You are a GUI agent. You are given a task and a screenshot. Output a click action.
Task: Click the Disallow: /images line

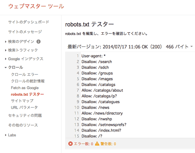tap(97, 79)
